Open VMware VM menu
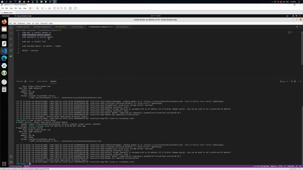Screen dimensions: 303x170 [16, 8]
